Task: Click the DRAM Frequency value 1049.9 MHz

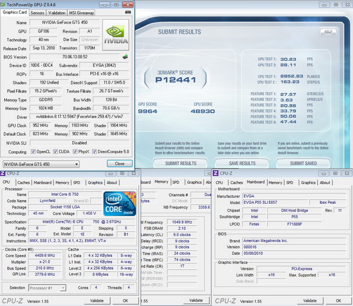Action: 182,222
